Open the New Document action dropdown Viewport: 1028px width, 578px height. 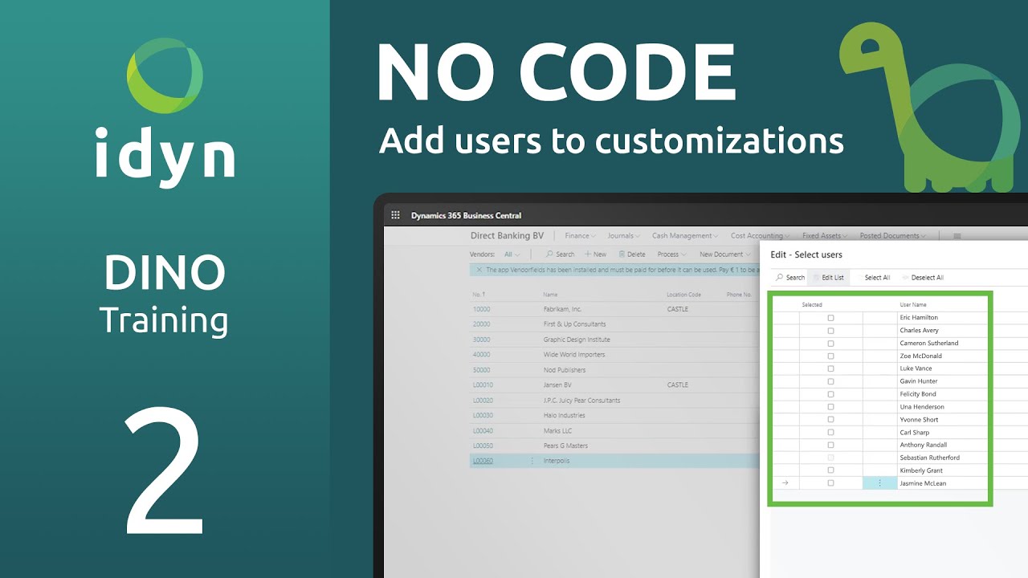pos(725,254)
